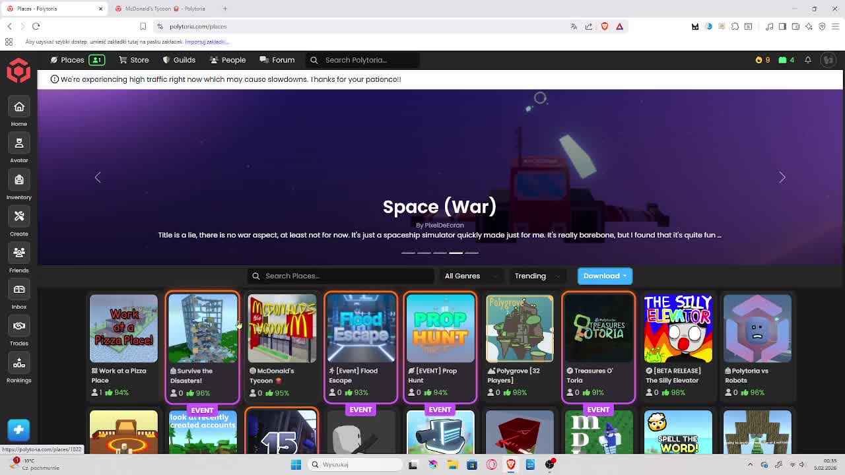Go to next featured place slide
This screenshot has height=475, width=845.
(x=782, y=177)
